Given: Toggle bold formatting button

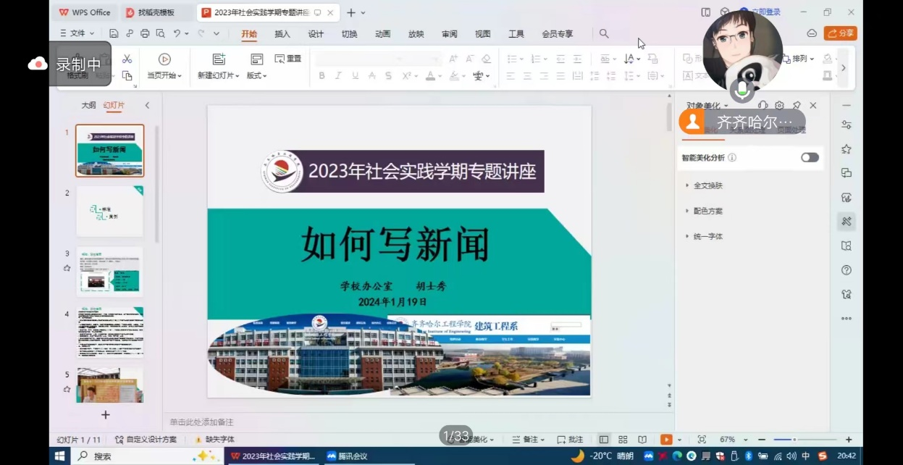Looking at the screenshot, I should (x=322, y=76).
